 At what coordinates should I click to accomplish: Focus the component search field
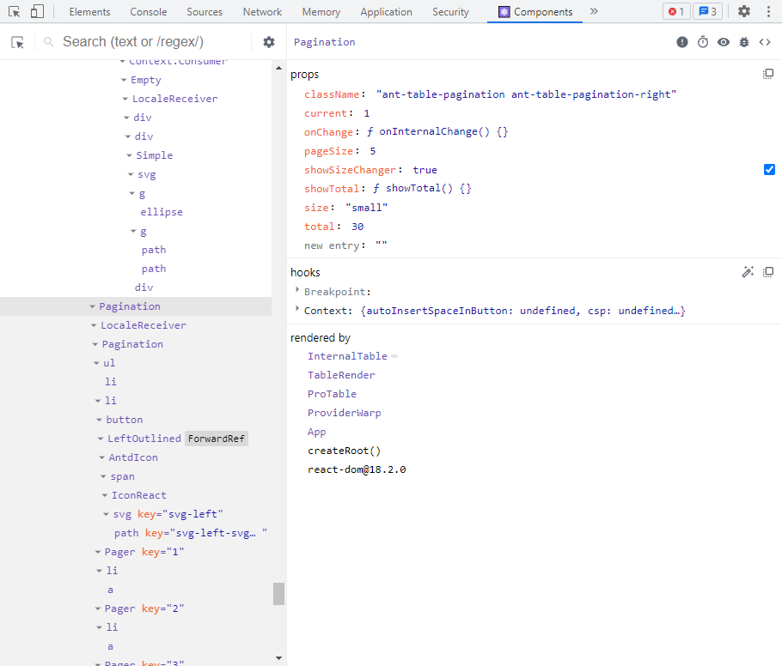click(154, 42)
